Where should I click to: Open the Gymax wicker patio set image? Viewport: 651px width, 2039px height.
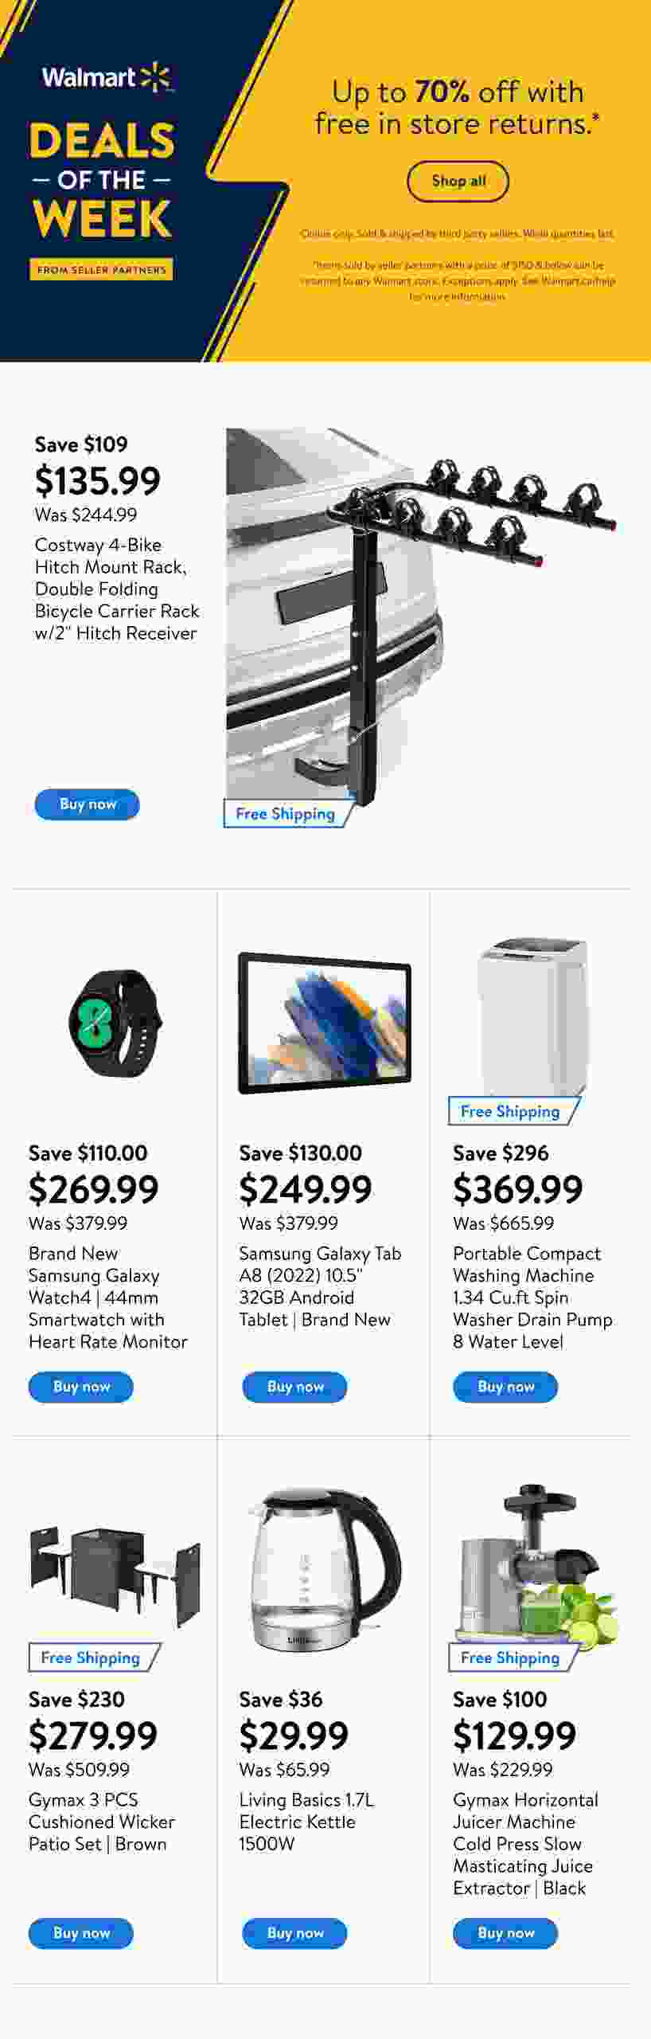coord(115,1575)
